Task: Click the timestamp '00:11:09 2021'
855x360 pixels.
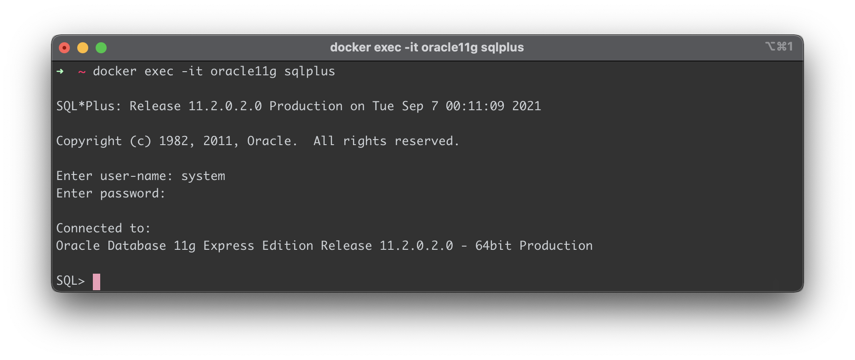Action: 494,106
